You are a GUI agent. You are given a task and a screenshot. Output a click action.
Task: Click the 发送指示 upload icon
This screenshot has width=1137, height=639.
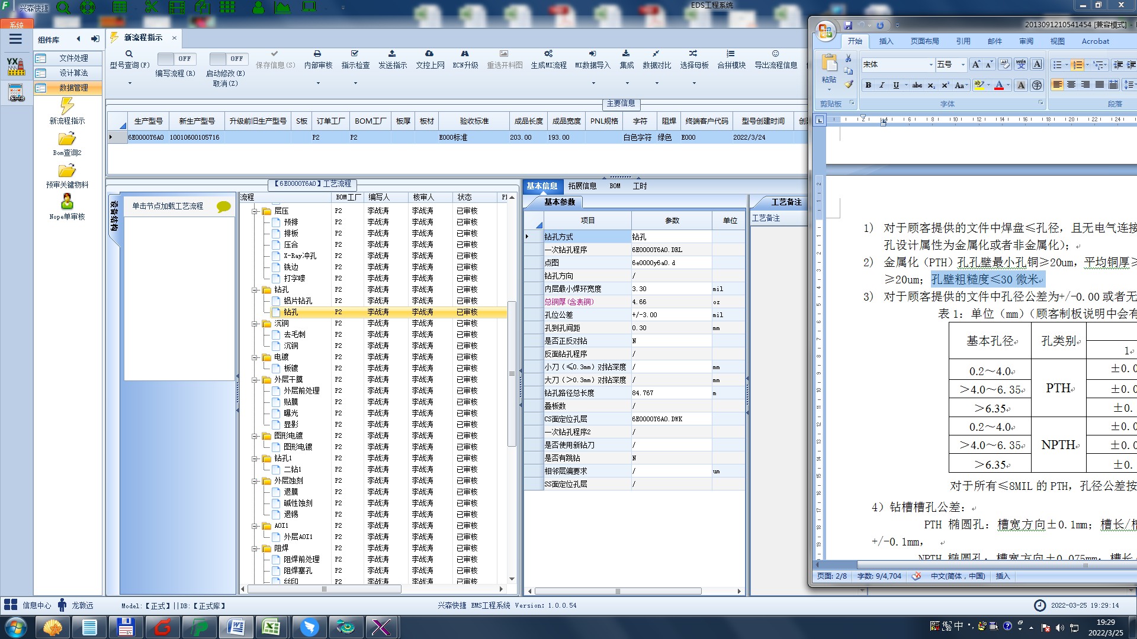[392, 54]
